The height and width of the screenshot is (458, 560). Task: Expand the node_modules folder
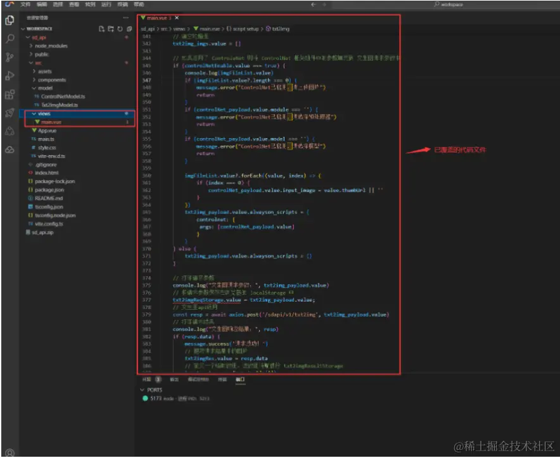click(30, 46)
